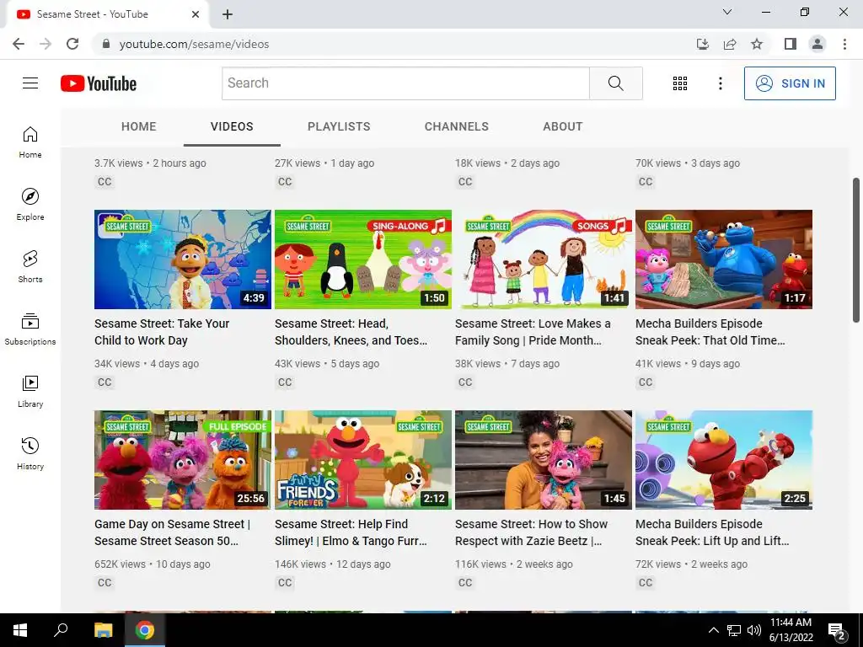Switch to the PLAYLISTS tab
Screen dimensions: 863x647
pyautogui.click(x=339, y=126)
